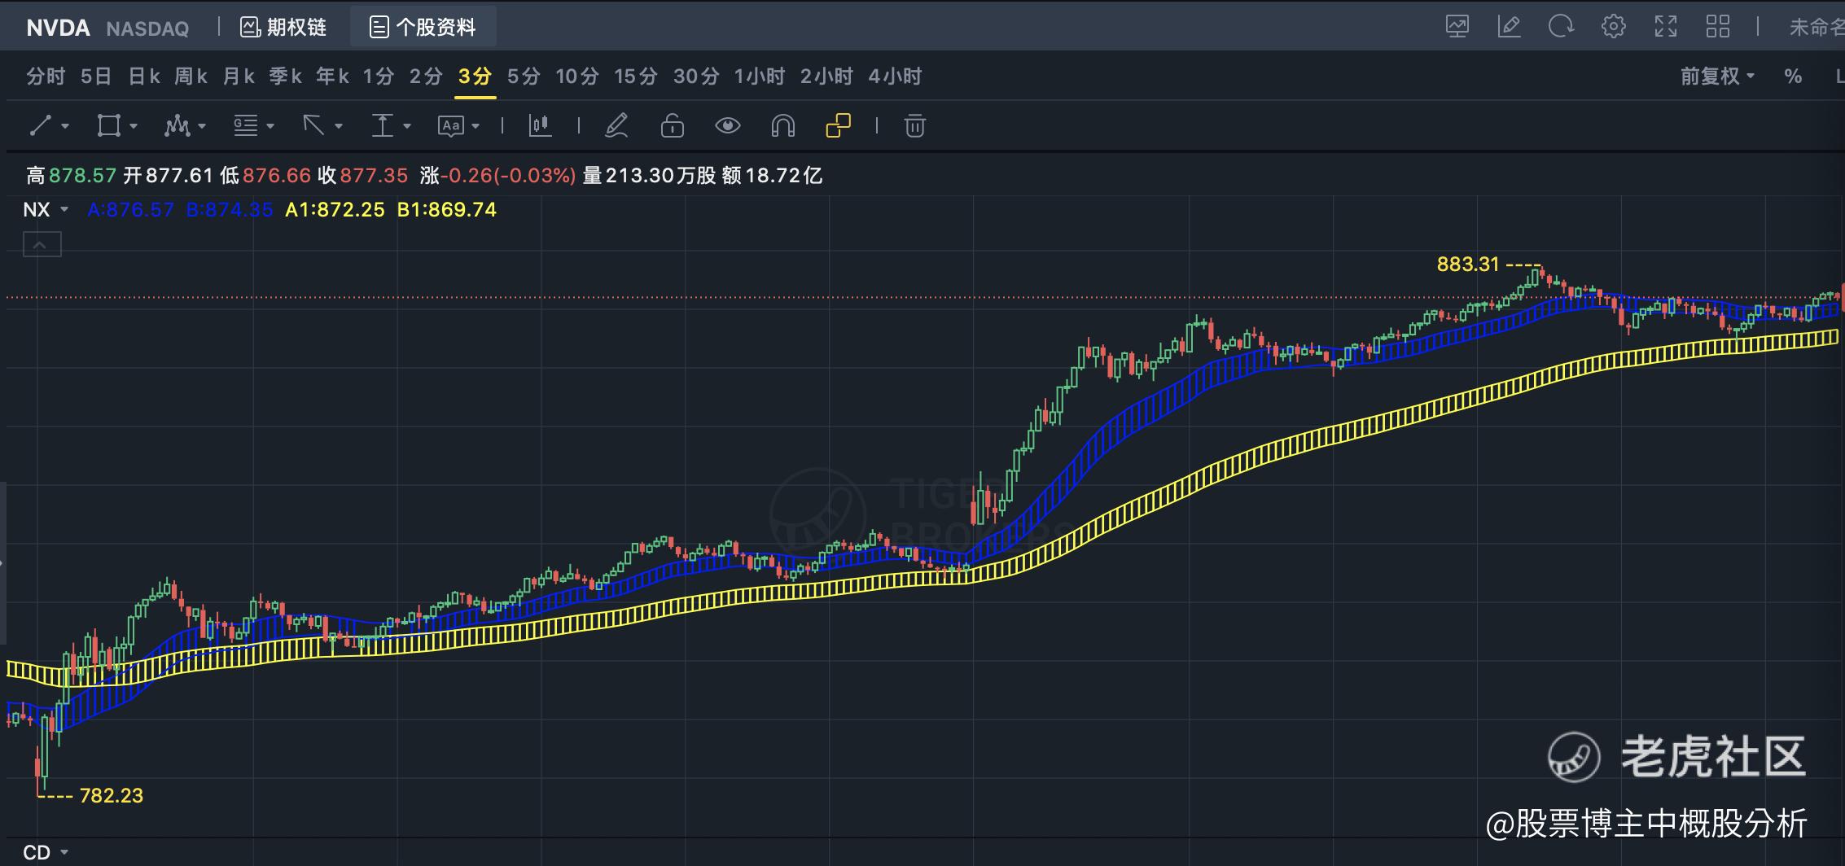The image size is (1845, 866).
Task: Switch to the 周k timeframe
Action: [191, 77]
